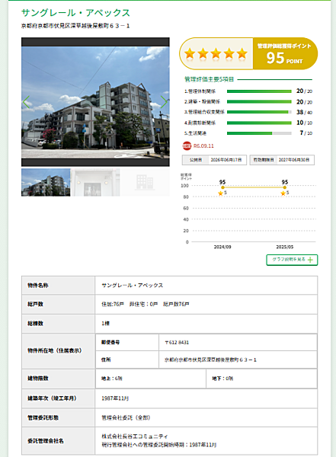Click the 生活関連 score bar
Viewport: 336px width, 457px height.
click(259, 133)
